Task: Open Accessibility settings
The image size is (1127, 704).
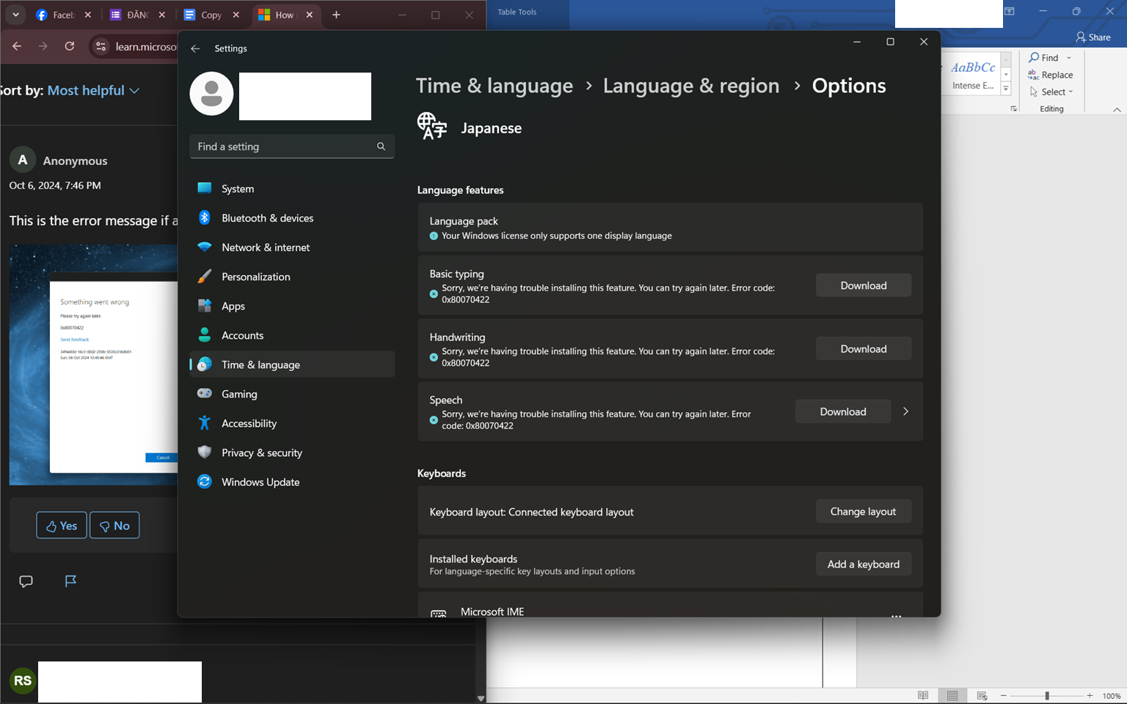Action: tap(292, 423)
